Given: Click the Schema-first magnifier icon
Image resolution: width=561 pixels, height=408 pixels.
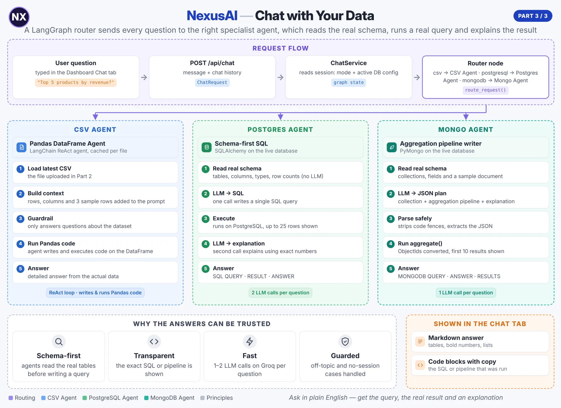Looking at the screenshot, I should (59, 342).
